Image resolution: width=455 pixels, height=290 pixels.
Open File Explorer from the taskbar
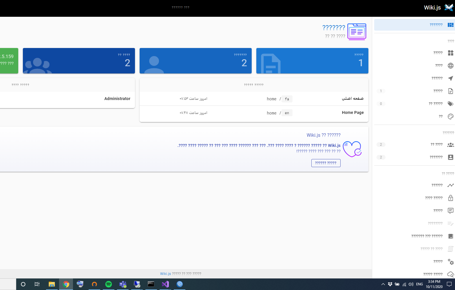[52, 284]
